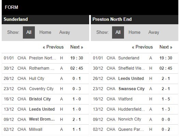
Task: Open the West Brom 2-1 match row
Action: [x=45, y=120]
